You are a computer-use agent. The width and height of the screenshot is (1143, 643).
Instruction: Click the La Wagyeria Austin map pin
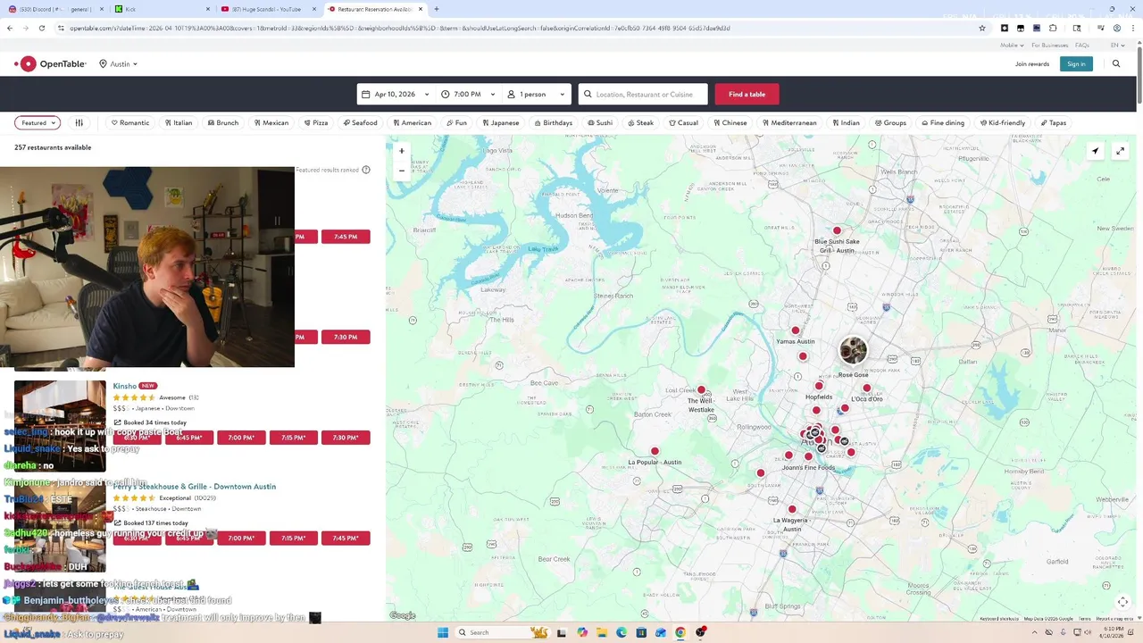pos(791,509)
